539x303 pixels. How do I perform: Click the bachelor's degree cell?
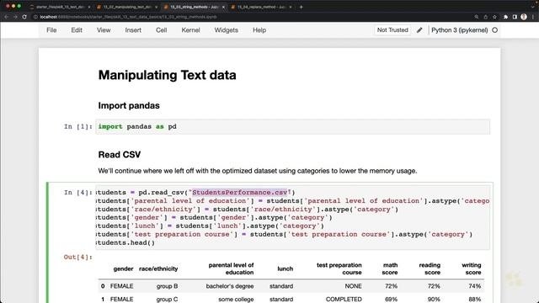click(230, 286)
